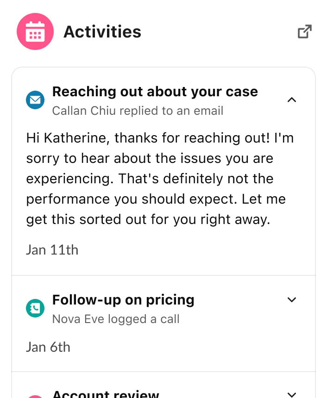
Task: Click the 'performance you should expect' sentence
Action: click(156, 199)
